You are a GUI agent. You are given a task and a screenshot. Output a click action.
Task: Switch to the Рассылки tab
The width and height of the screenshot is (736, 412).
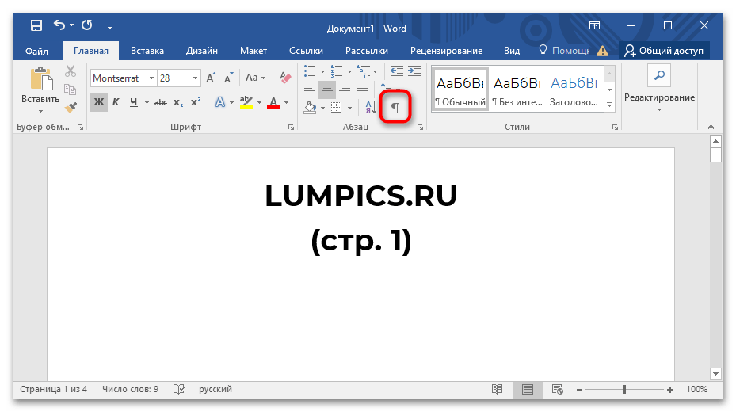click(367, 51)
